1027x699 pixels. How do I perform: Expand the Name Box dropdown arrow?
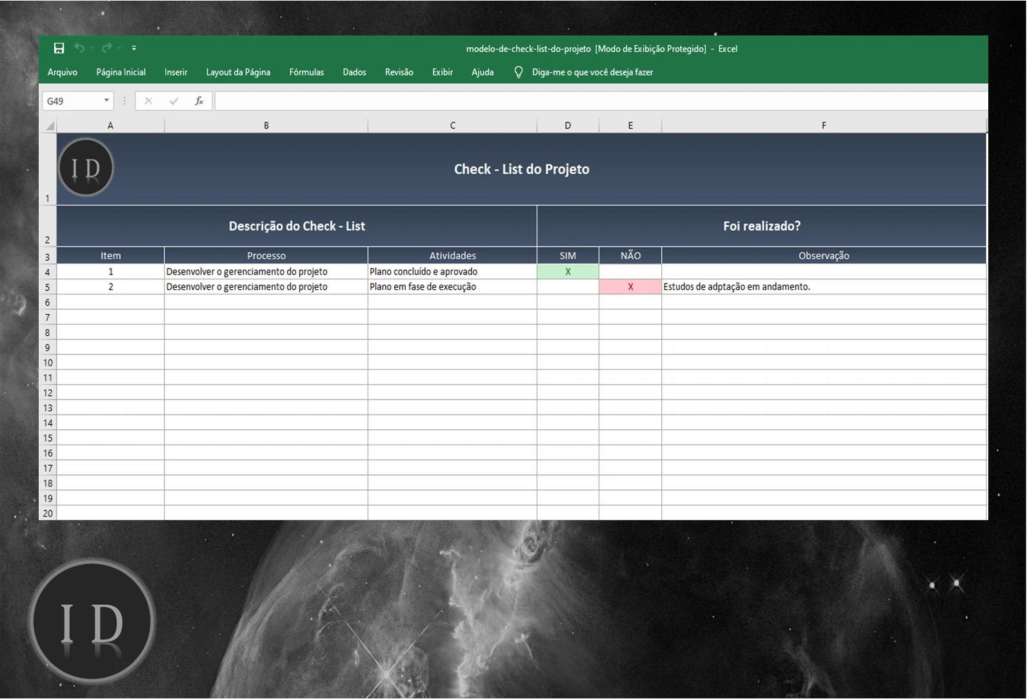pos(106,101)
